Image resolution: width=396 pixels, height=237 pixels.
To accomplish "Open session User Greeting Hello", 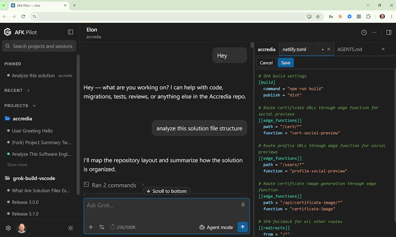I will pyautogui.click(x=32, y=131).
